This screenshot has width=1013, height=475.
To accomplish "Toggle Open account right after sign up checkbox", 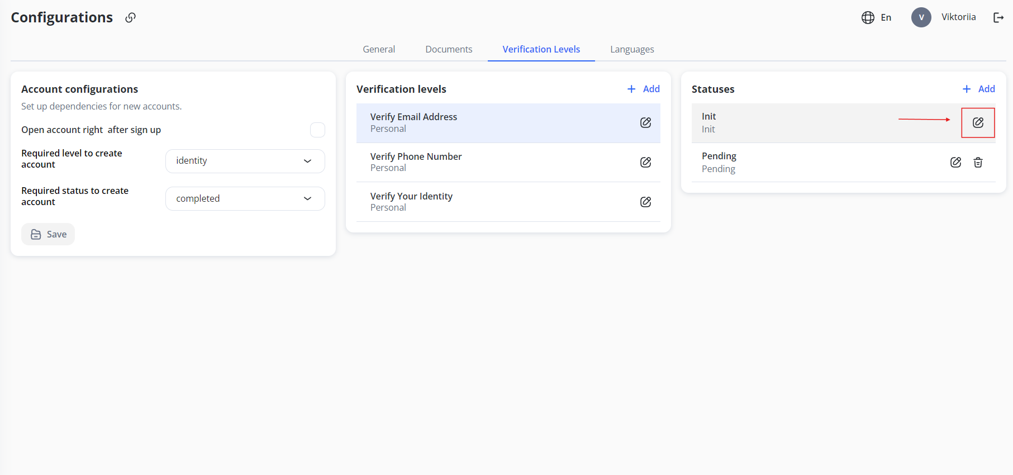I will pos(317,130).
